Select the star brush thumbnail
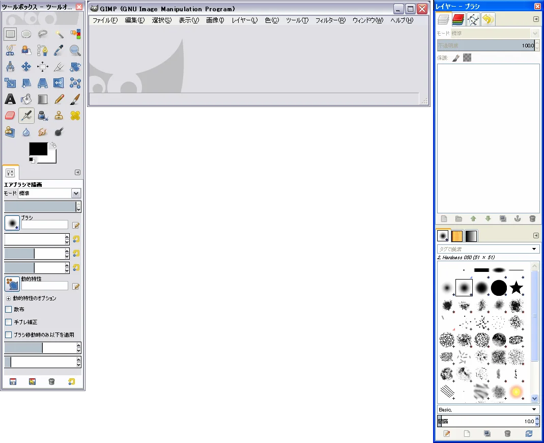The height and width of the screenshot is (443, 544). point(516,288)
